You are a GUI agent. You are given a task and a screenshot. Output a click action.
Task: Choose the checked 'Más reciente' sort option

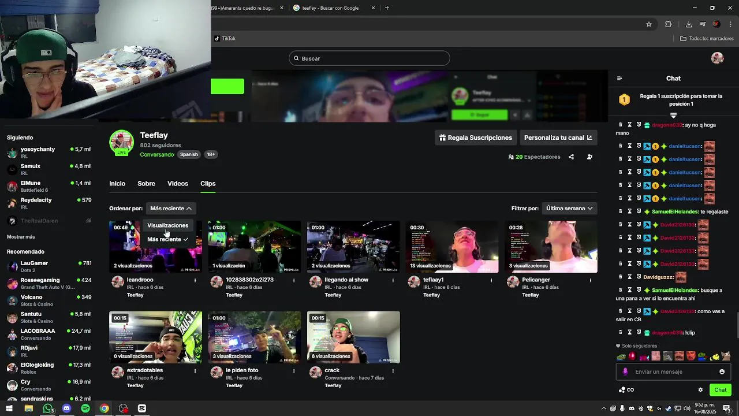(x=167, y=239)
